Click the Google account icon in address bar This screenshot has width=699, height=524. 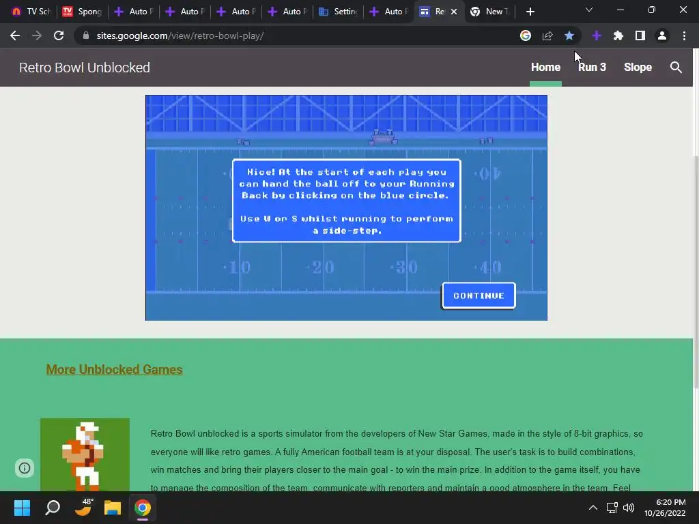pyautogui.click(x=526, y=35)
